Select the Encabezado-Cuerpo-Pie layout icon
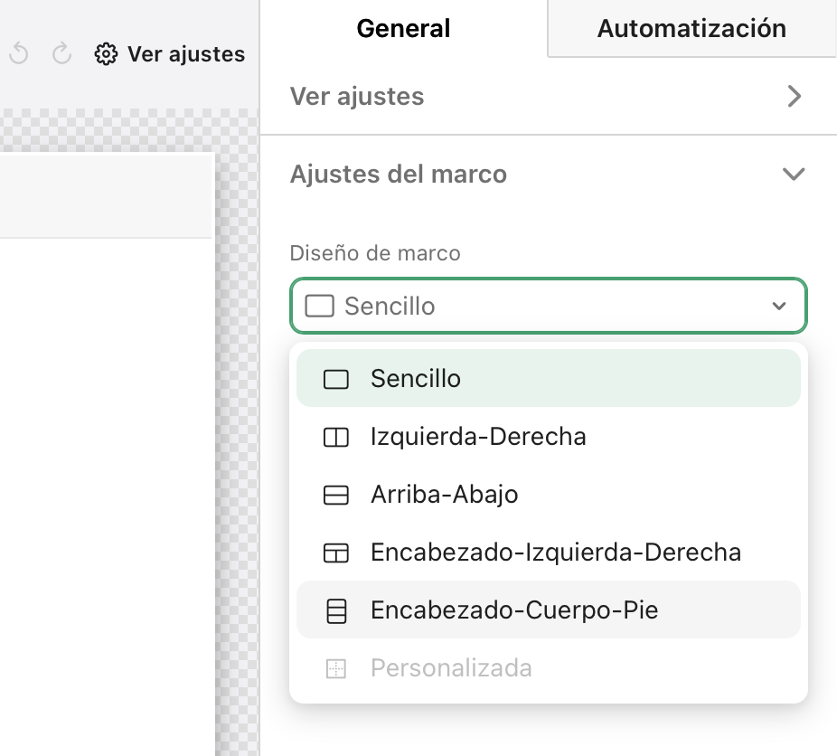837x756 pixels. (335, 610)
